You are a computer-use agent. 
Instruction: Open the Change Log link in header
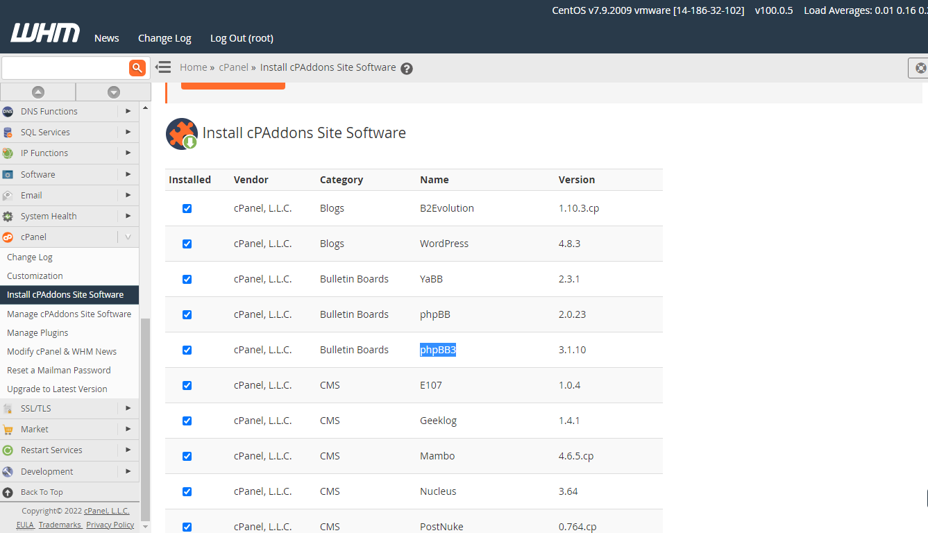point(164,38)
